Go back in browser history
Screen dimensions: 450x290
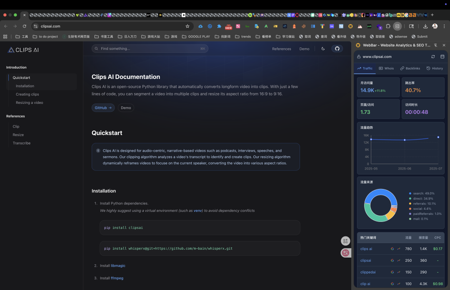click(6, 26)
